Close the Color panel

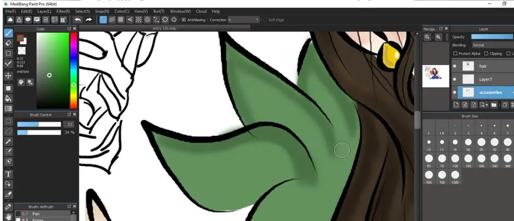coord(74,29)
